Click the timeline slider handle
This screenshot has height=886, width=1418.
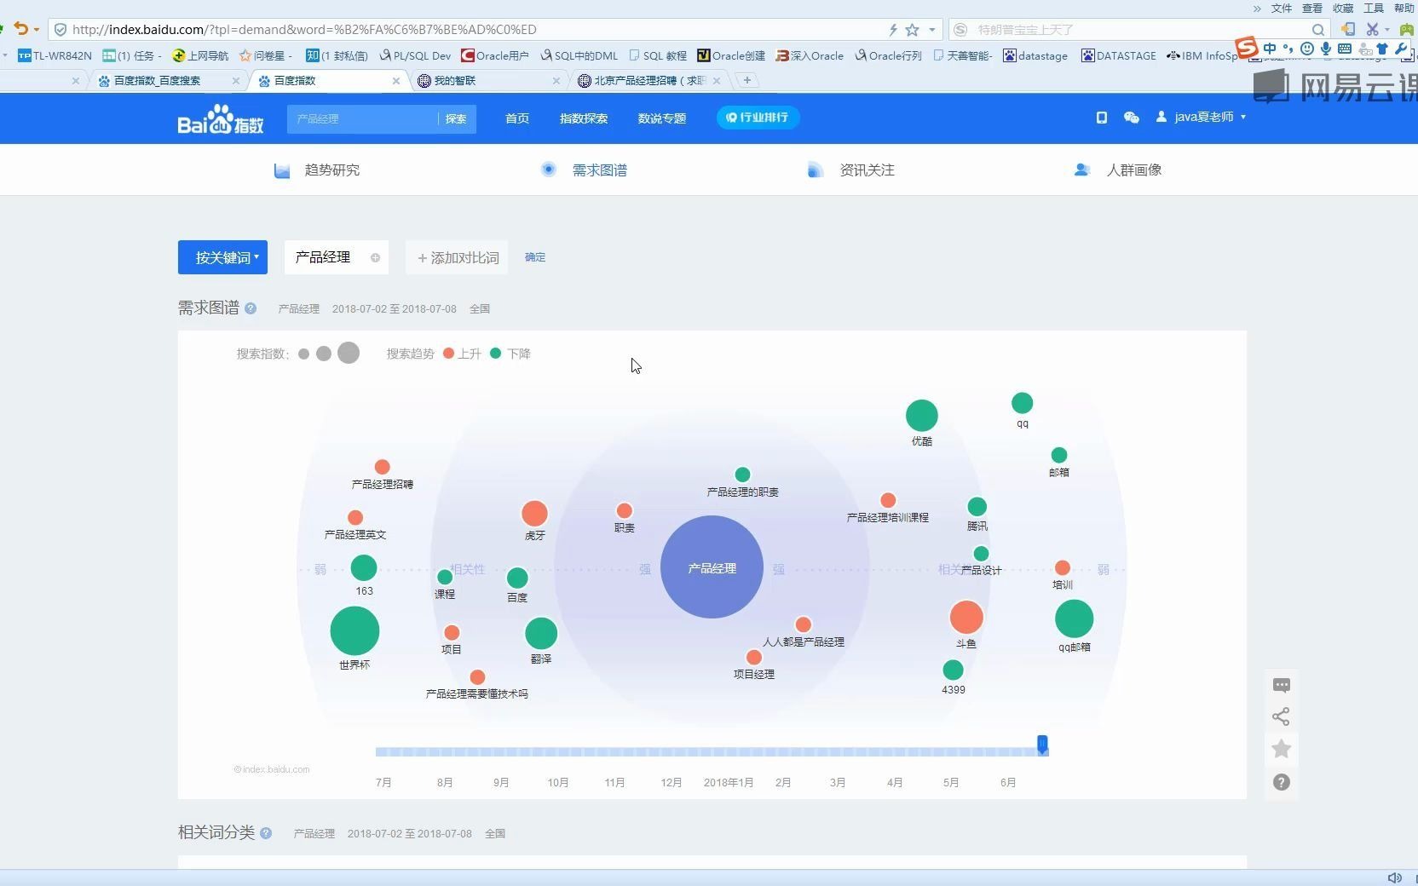(1042, 745)
